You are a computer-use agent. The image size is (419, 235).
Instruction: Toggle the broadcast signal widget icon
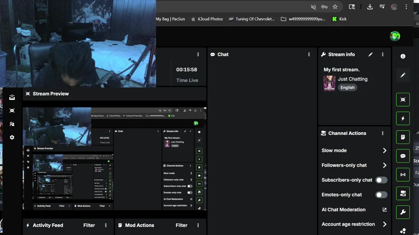[x=403, y=175]
